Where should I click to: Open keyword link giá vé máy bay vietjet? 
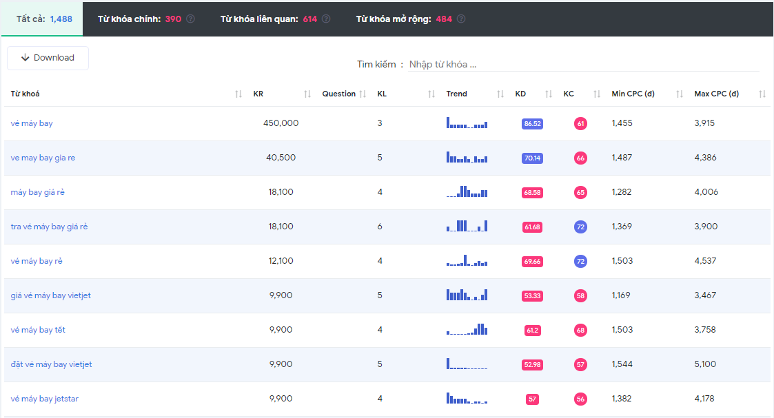pyautogui.click(x=51, y=295)
